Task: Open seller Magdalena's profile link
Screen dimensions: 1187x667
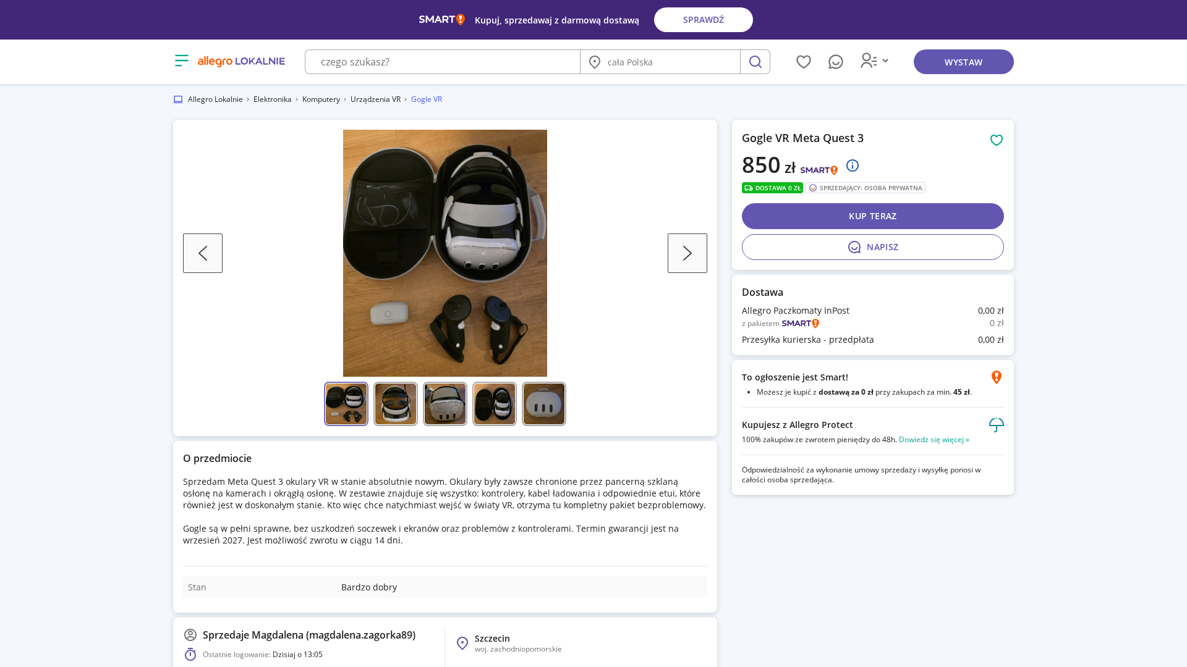Action: coord(309,635)
